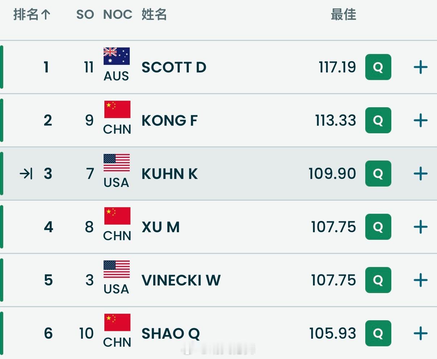The image size is (437, 359).
Task: Click Q badge next to 117.19
Action: click(378, 67)
